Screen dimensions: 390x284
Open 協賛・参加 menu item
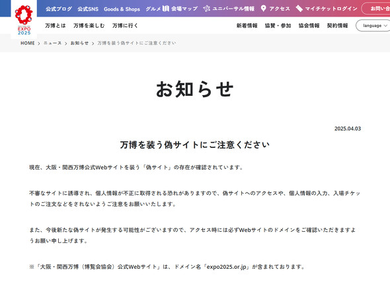[278, 26]
